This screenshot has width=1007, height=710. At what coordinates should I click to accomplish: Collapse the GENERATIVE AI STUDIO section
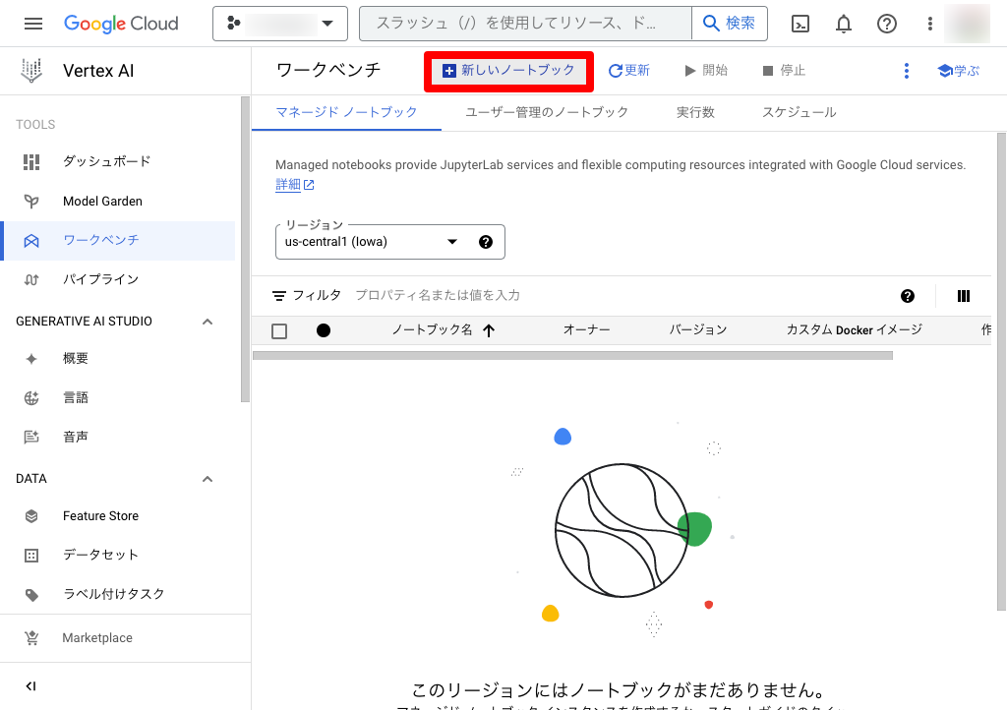click(207, 322)
